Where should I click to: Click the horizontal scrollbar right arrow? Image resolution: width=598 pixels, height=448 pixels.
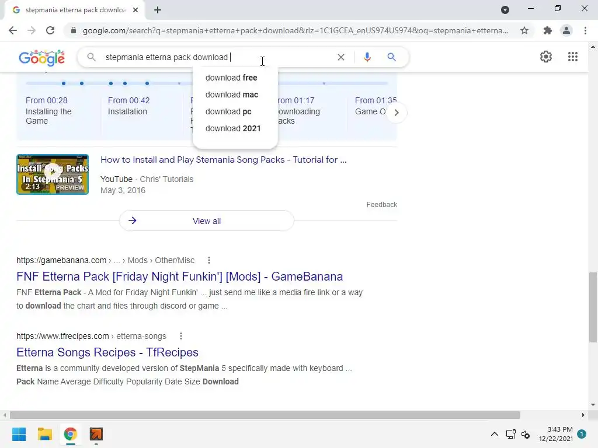pyautogui.click(x=583, y=415)
